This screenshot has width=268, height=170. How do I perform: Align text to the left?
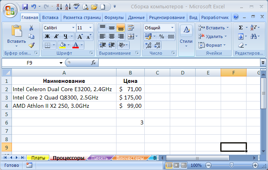click(103, 36)
